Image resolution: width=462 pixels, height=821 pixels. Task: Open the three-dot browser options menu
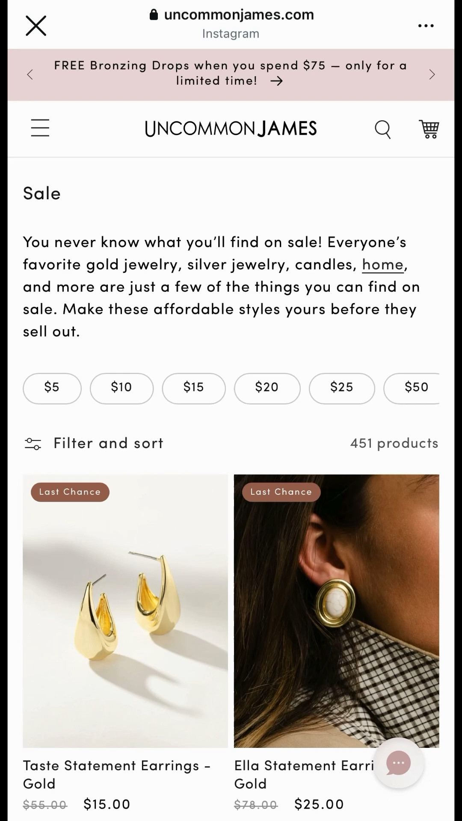[x=426, y=26]
